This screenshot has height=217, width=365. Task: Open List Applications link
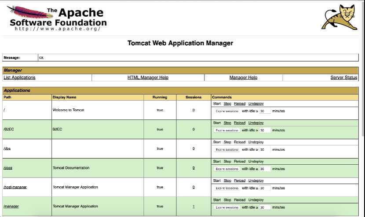(19, 77)
